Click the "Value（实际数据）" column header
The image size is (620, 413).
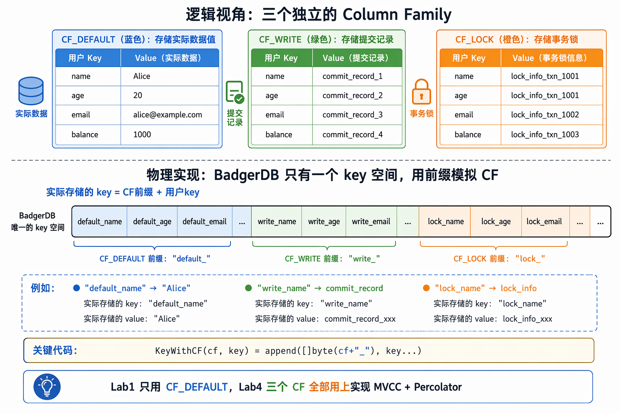(170, 58)
